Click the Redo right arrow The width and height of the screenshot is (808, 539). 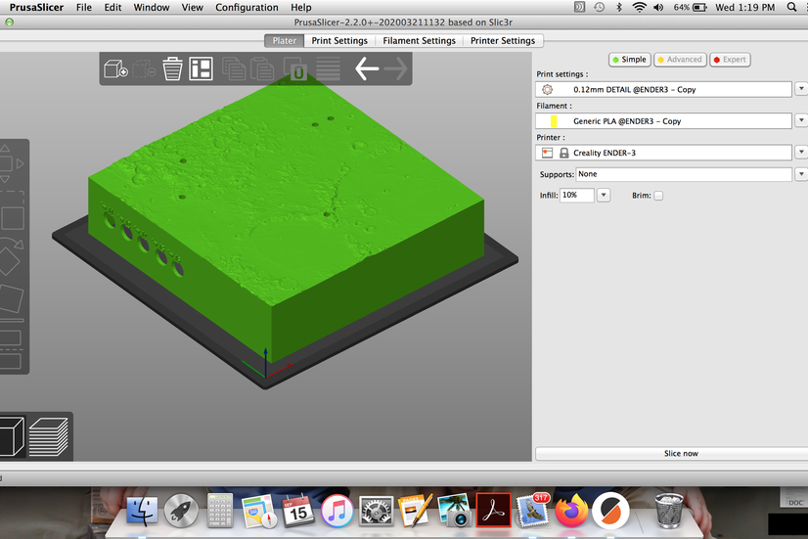[x=396, y=68]
